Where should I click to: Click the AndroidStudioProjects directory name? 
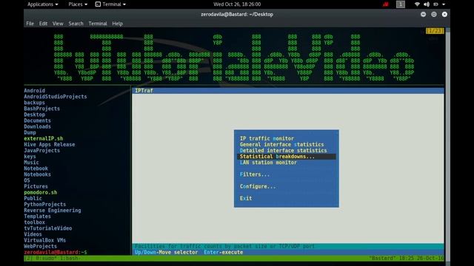click(x=56, y=97)
